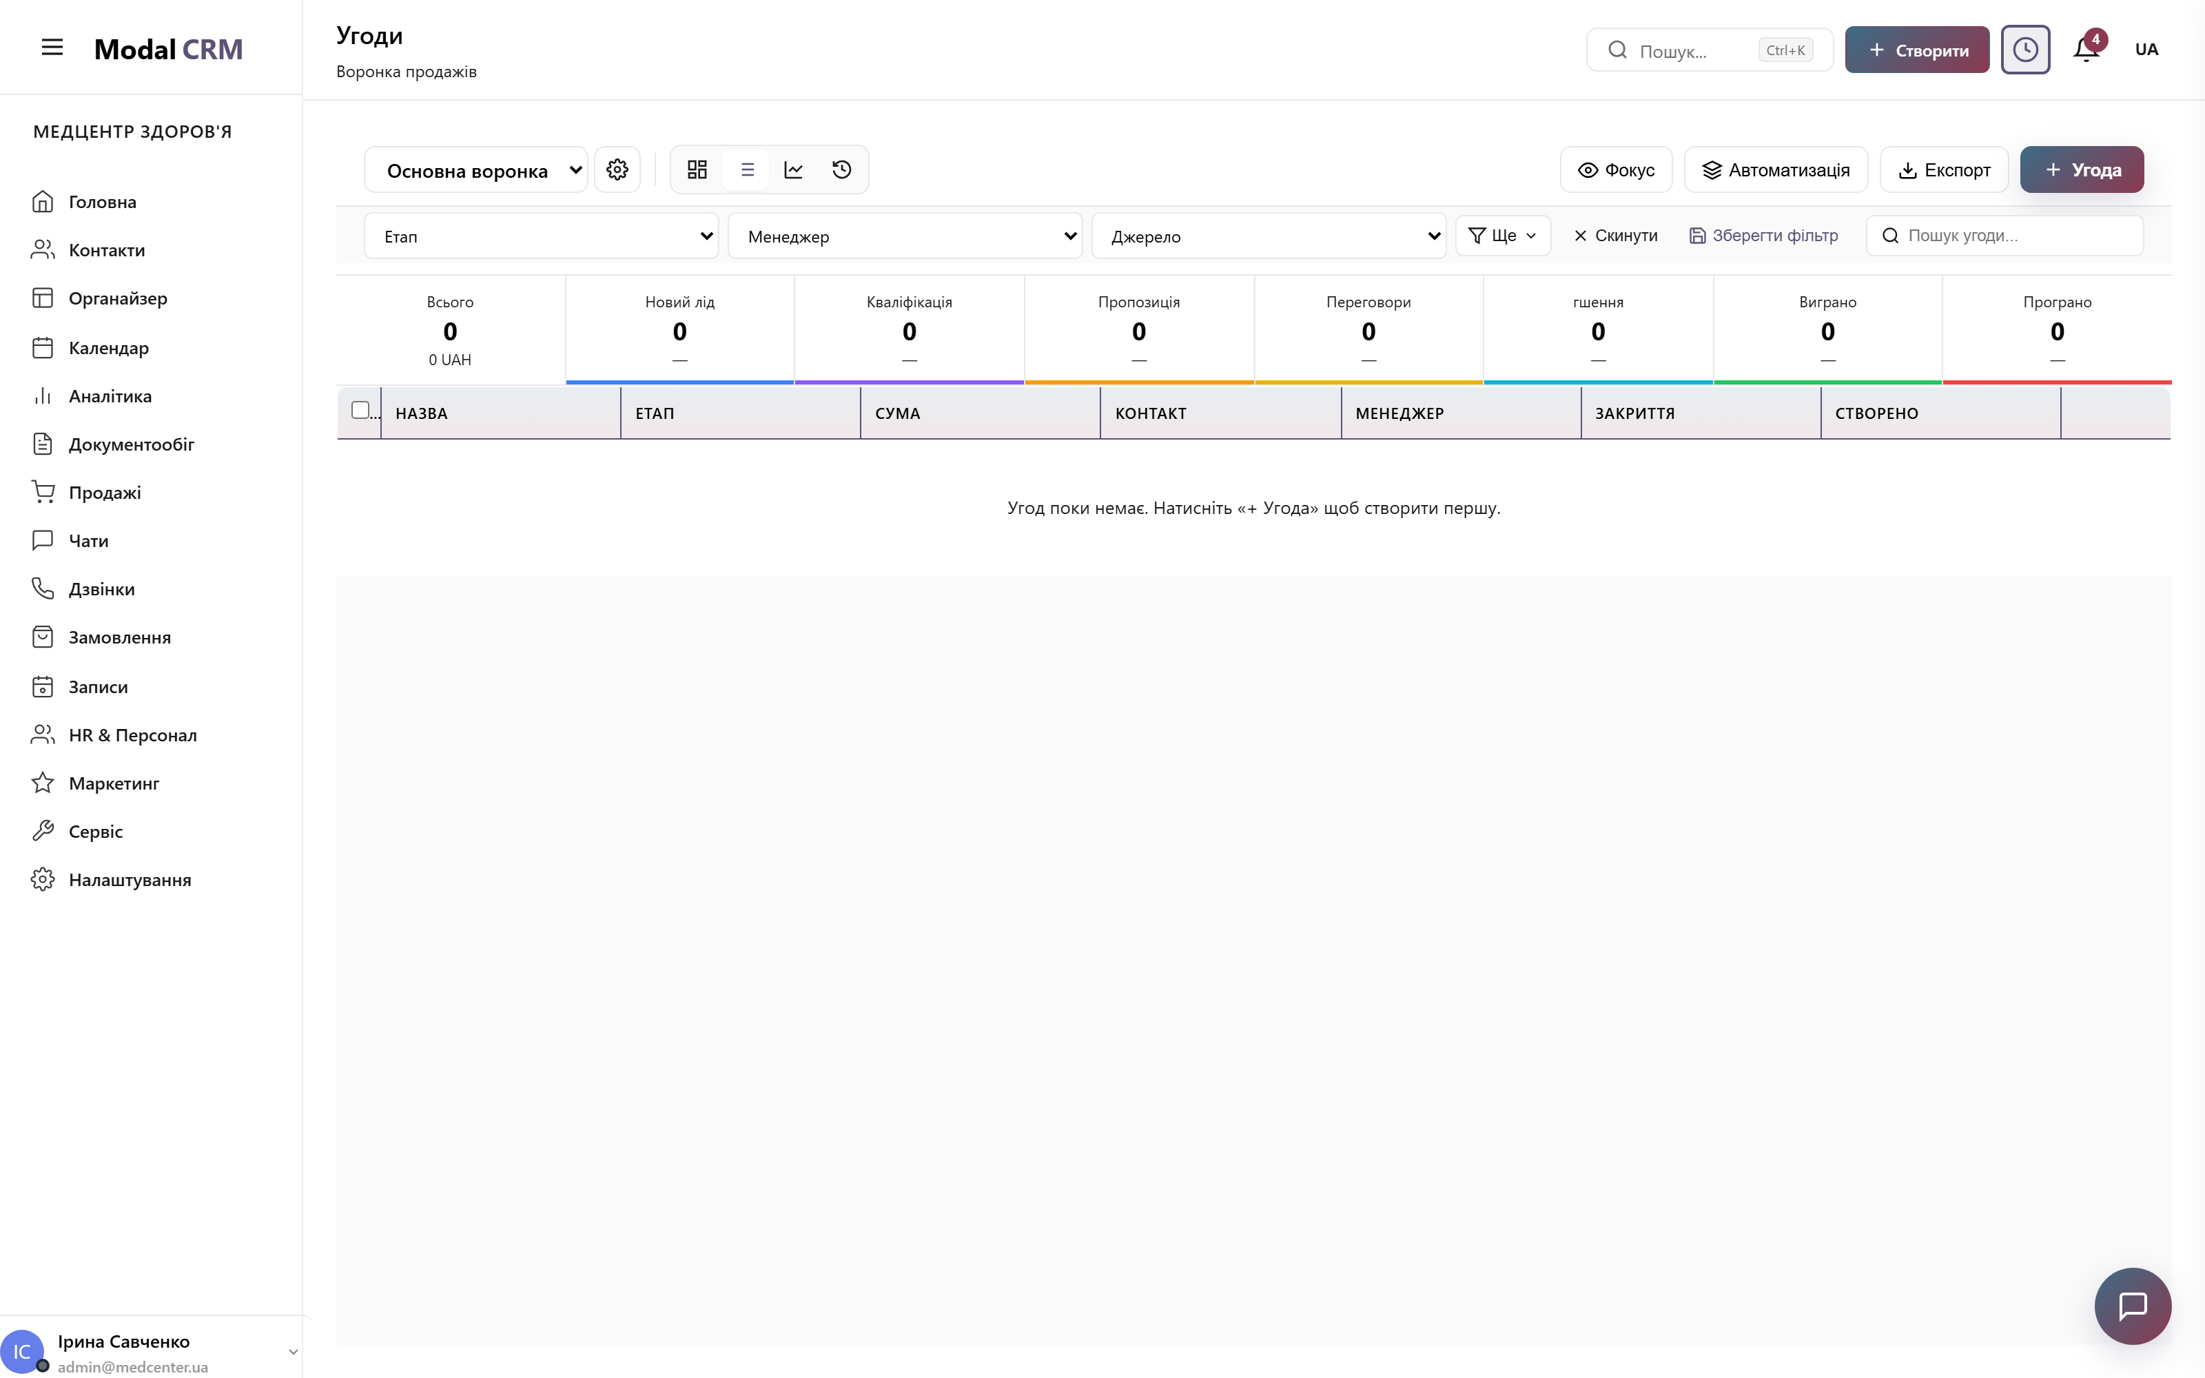Select the Всього summary card

(450, 330)
